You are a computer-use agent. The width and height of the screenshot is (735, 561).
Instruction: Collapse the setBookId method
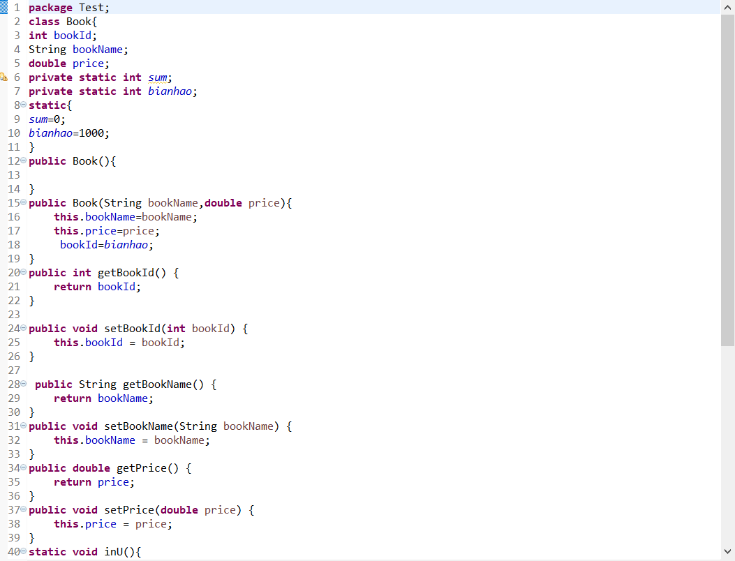click(24, 329)
